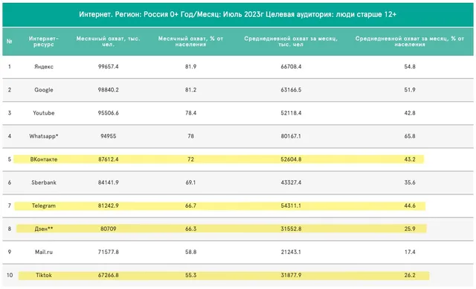Click the 'Месячный охват, тыс. чел.' header
The width and height of the screenshot is (476, 289).
tap(109, 41)
